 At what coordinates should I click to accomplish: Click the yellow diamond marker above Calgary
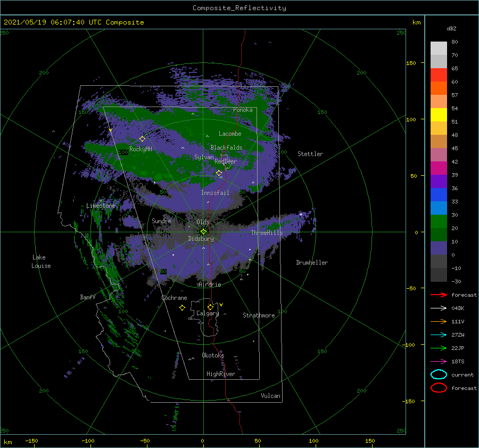point(210,307)
